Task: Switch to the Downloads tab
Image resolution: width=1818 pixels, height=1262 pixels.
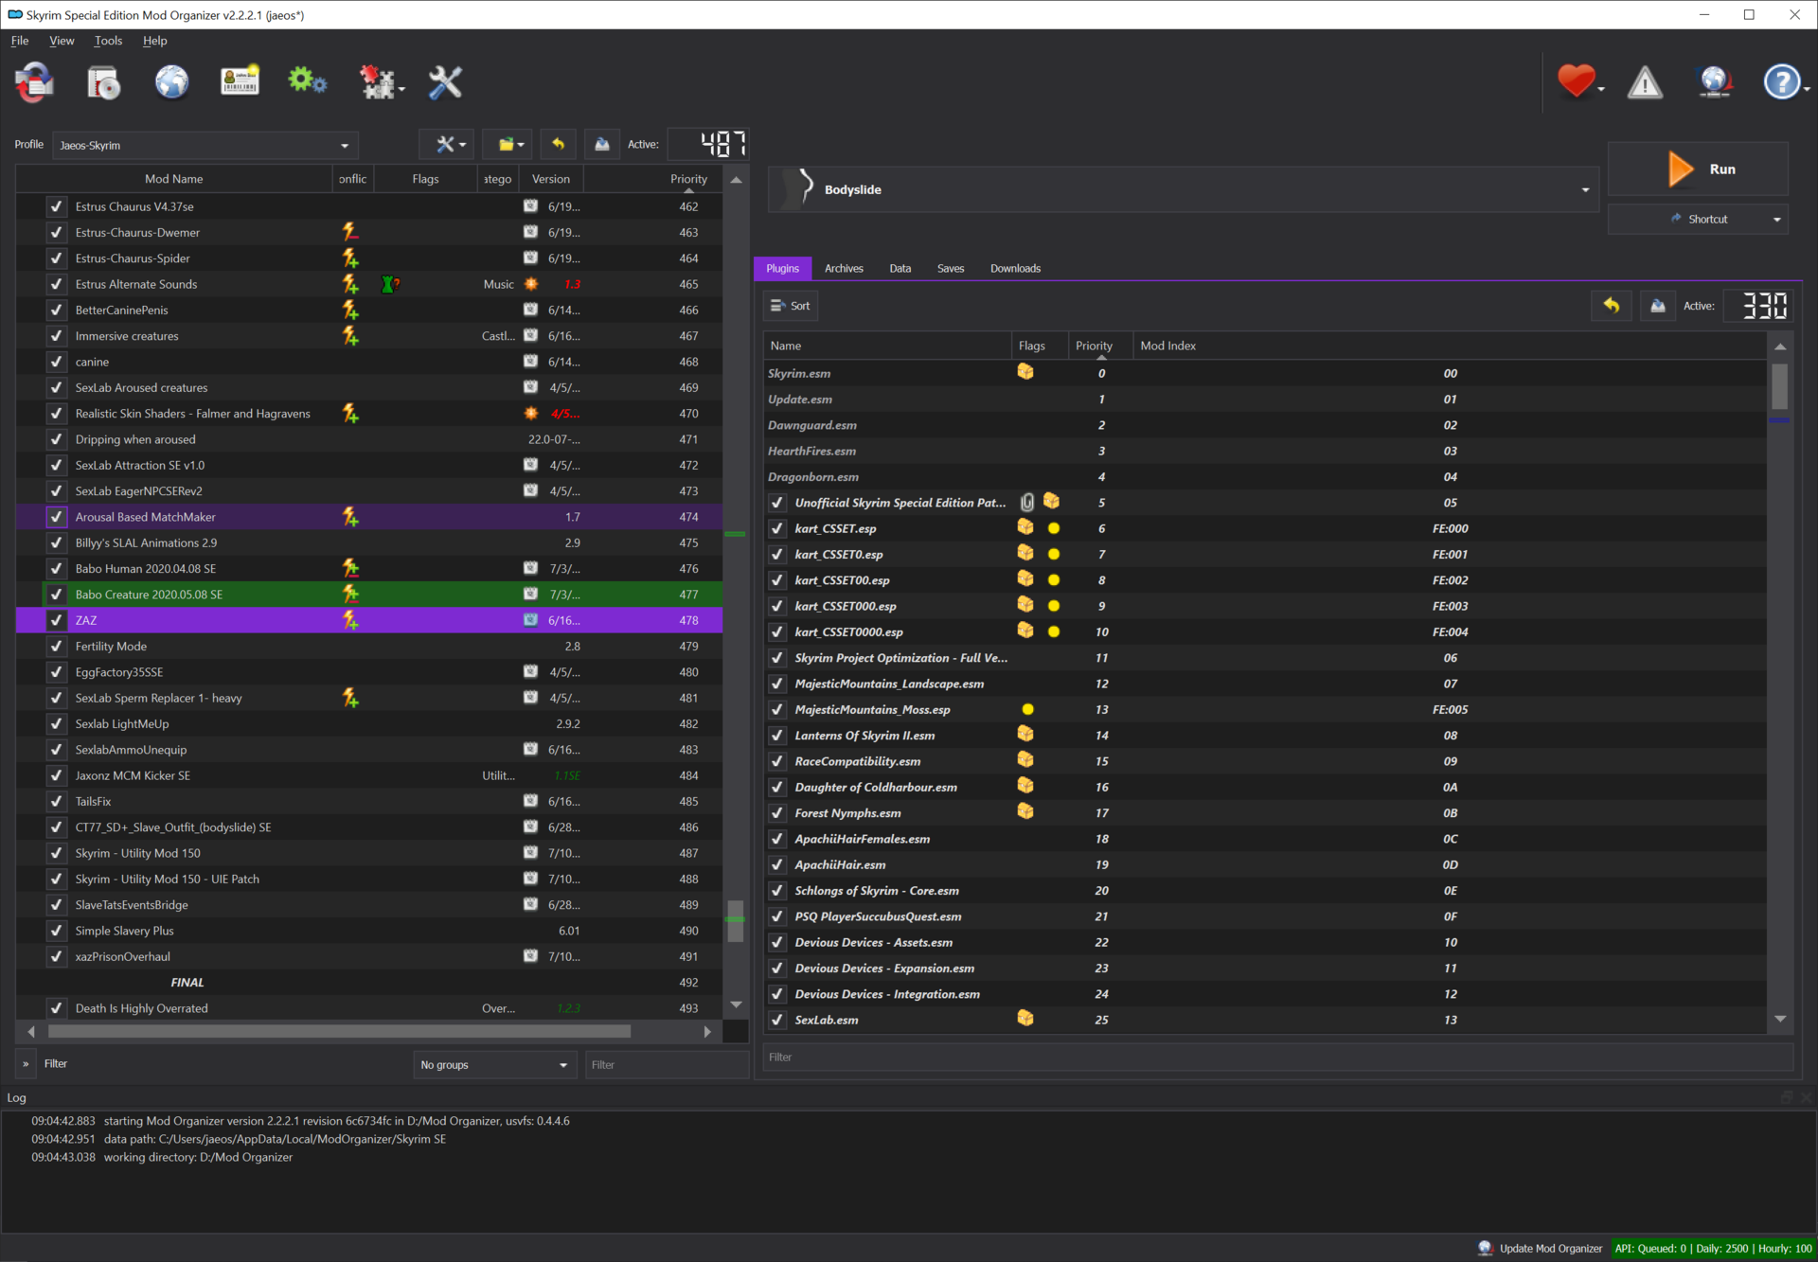Action: (x=1015, y=269)
